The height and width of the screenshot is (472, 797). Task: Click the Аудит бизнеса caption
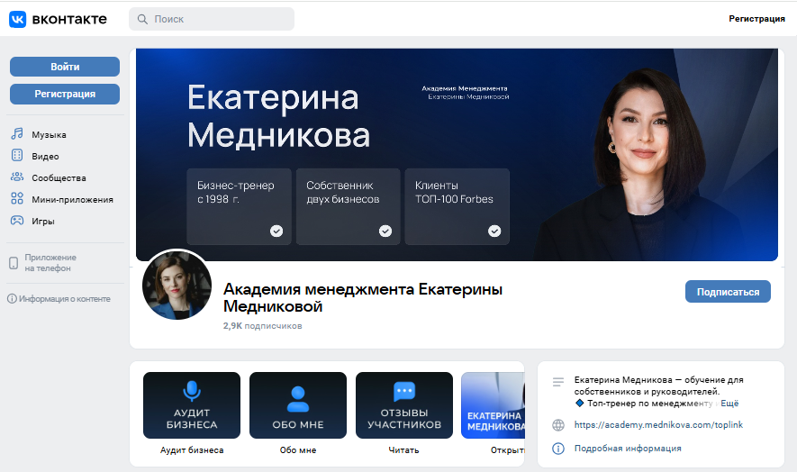(x=192, y=450)
